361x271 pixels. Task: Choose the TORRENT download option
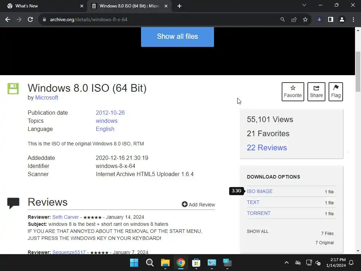pyautogui.click(x=258, y=213)
